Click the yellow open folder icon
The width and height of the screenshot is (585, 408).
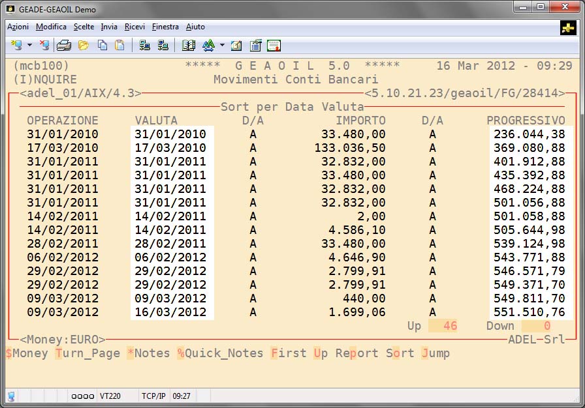click(84, 46)
